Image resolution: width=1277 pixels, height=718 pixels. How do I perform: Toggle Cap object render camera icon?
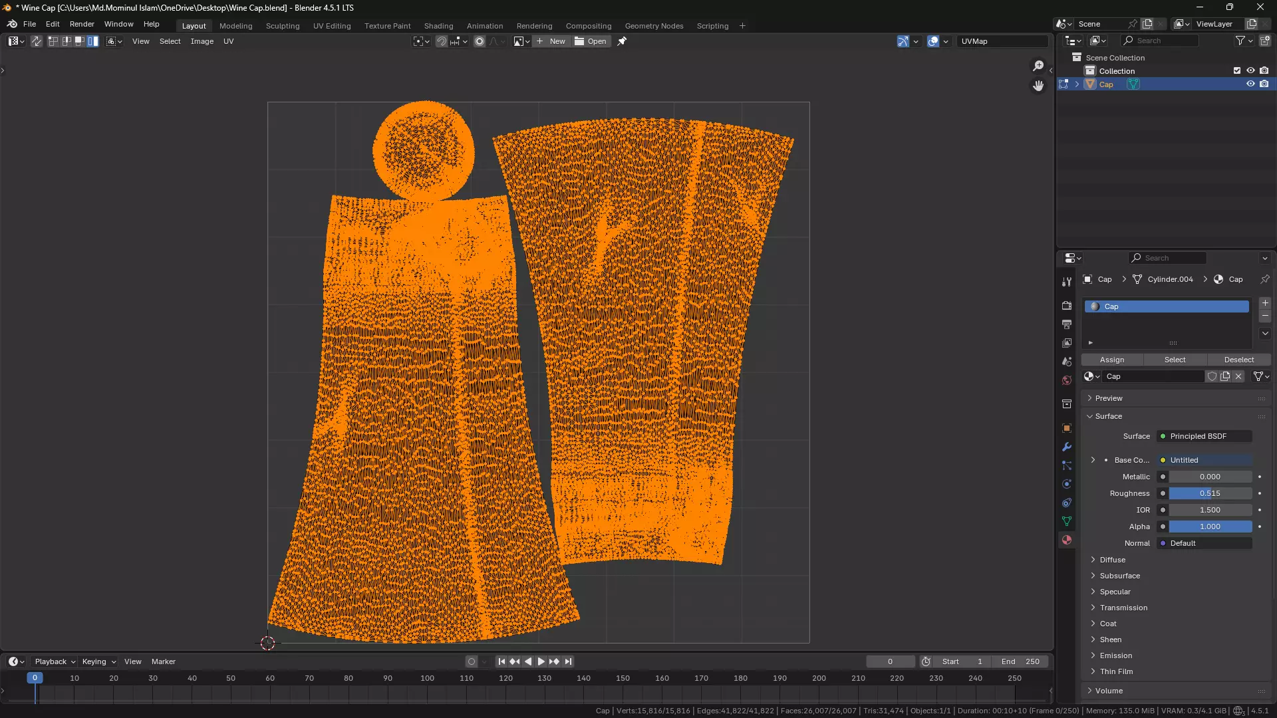tap(1264, 84)
